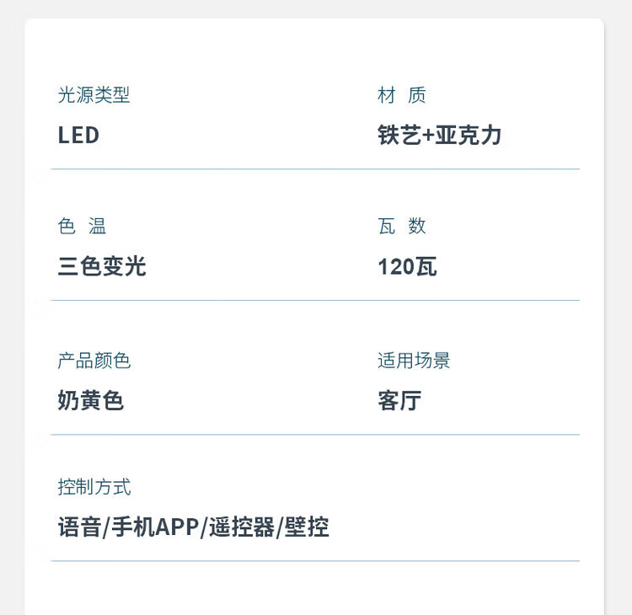Viewport: 632px width, 615px height.
Task: Click 壁控 in the control methods
Action: click(308, 527)
